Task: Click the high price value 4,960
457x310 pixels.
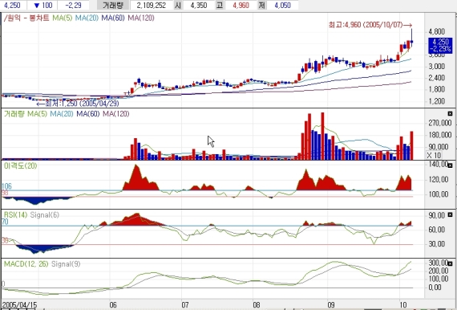Action: pos(241,6)
